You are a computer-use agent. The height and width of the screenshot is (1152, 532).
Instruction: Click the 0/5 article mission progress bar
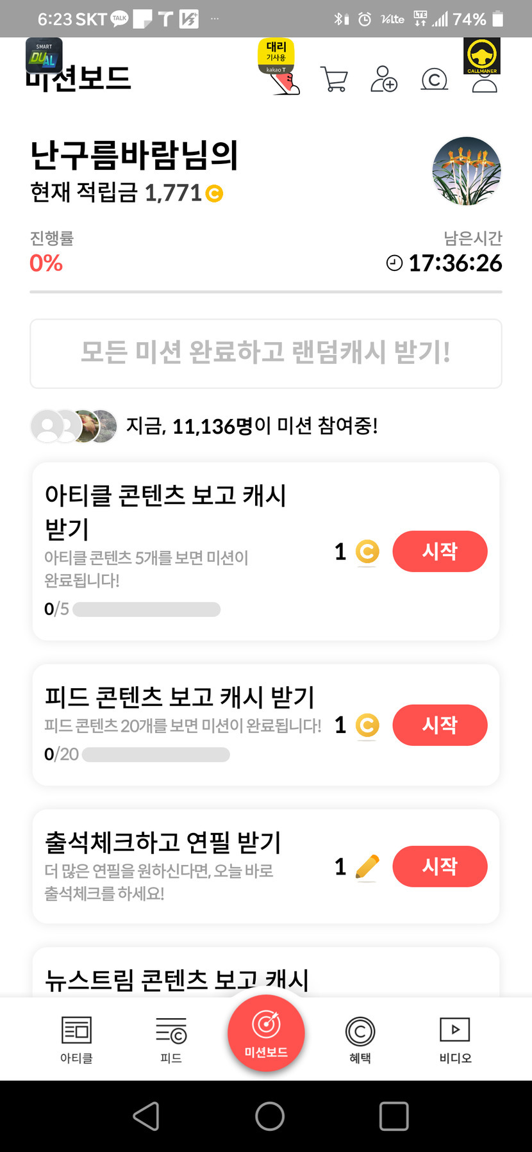[x=147, y=609]
